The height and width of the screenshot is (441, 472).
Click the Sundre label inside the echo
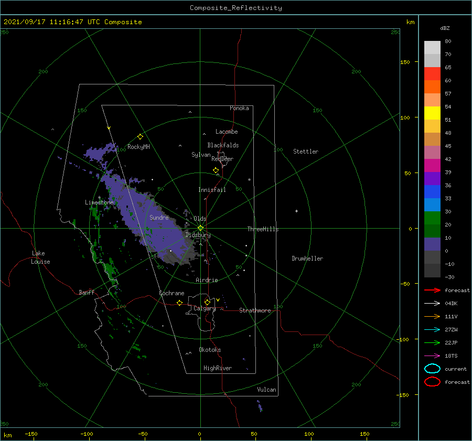pyautogui.click(x=159, y=217)
